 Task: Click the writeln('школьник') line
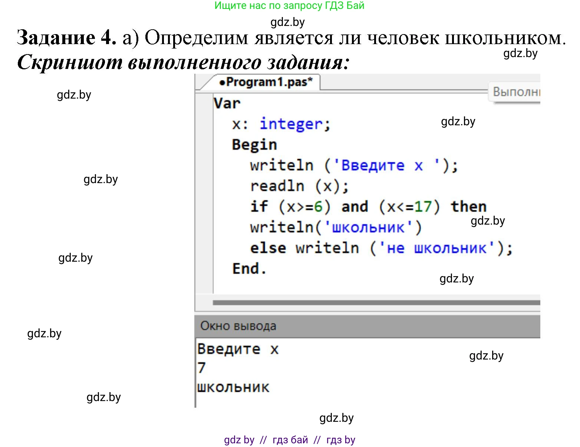tap(336, 227)
